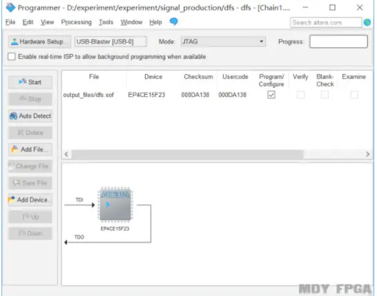Click the Change File button
Screen dimensions: 377x296
(30, 166)
